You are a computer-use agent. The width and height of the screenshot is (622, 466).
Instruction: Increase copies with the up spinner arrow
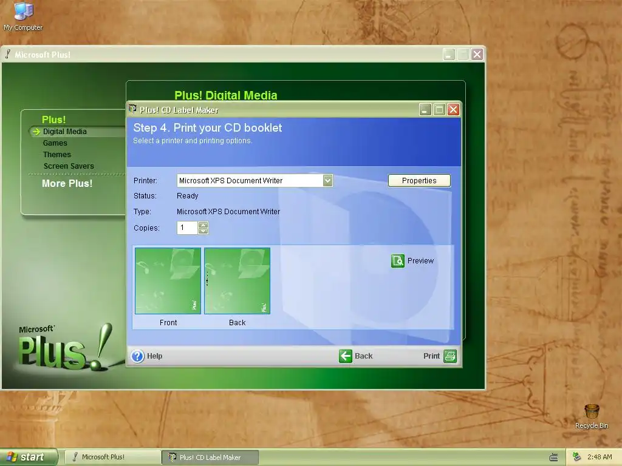click(x=203, y=225)
